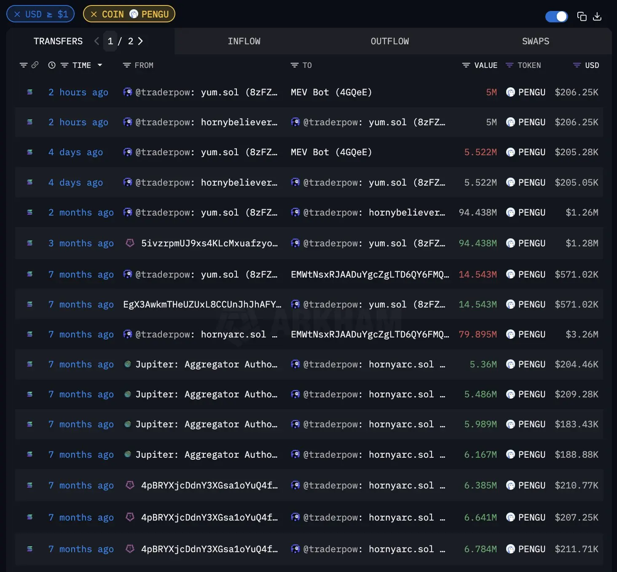Screen dimensions: 617x572
Task: Switch to the SWAPS tab
Action: tap(536, 41)
